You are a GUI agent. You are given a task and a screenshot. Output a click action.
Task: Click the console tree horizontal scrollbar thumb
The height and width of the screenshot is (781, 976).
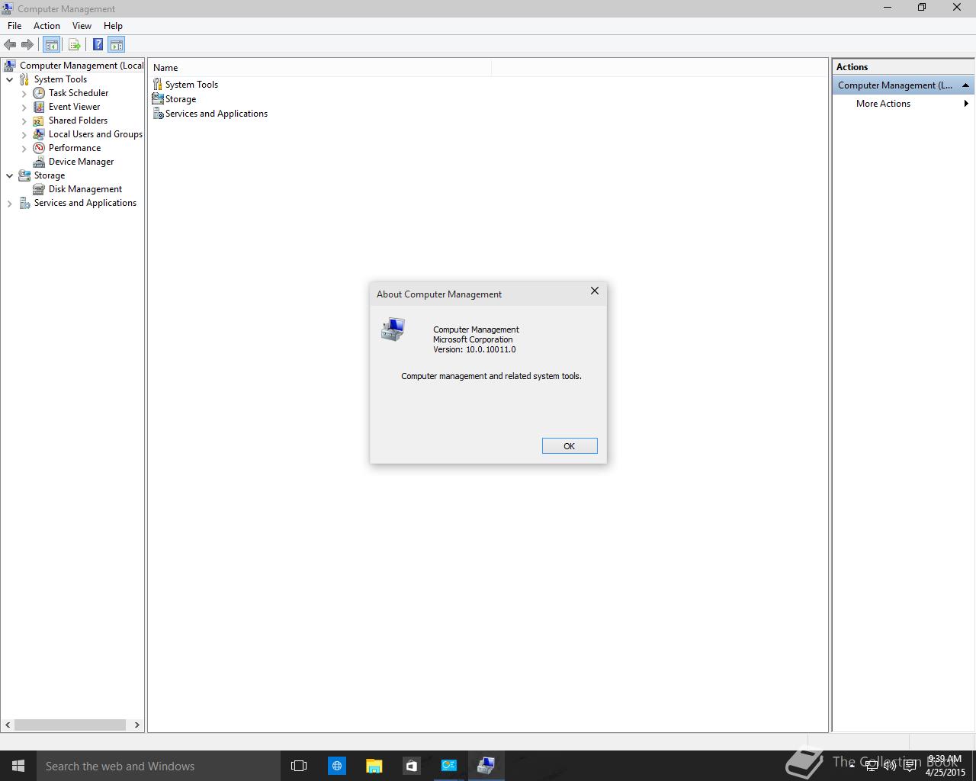pos(70,725)
